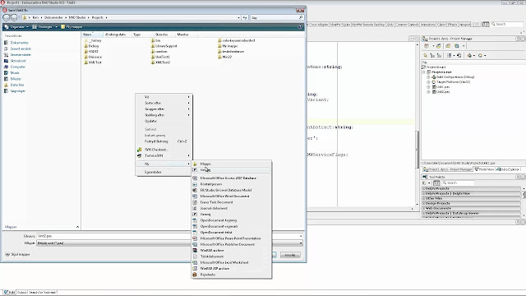This screenshot has height=296, width=526.
Task: Click the Build tab in the bottom status panel
Action: 9,293
